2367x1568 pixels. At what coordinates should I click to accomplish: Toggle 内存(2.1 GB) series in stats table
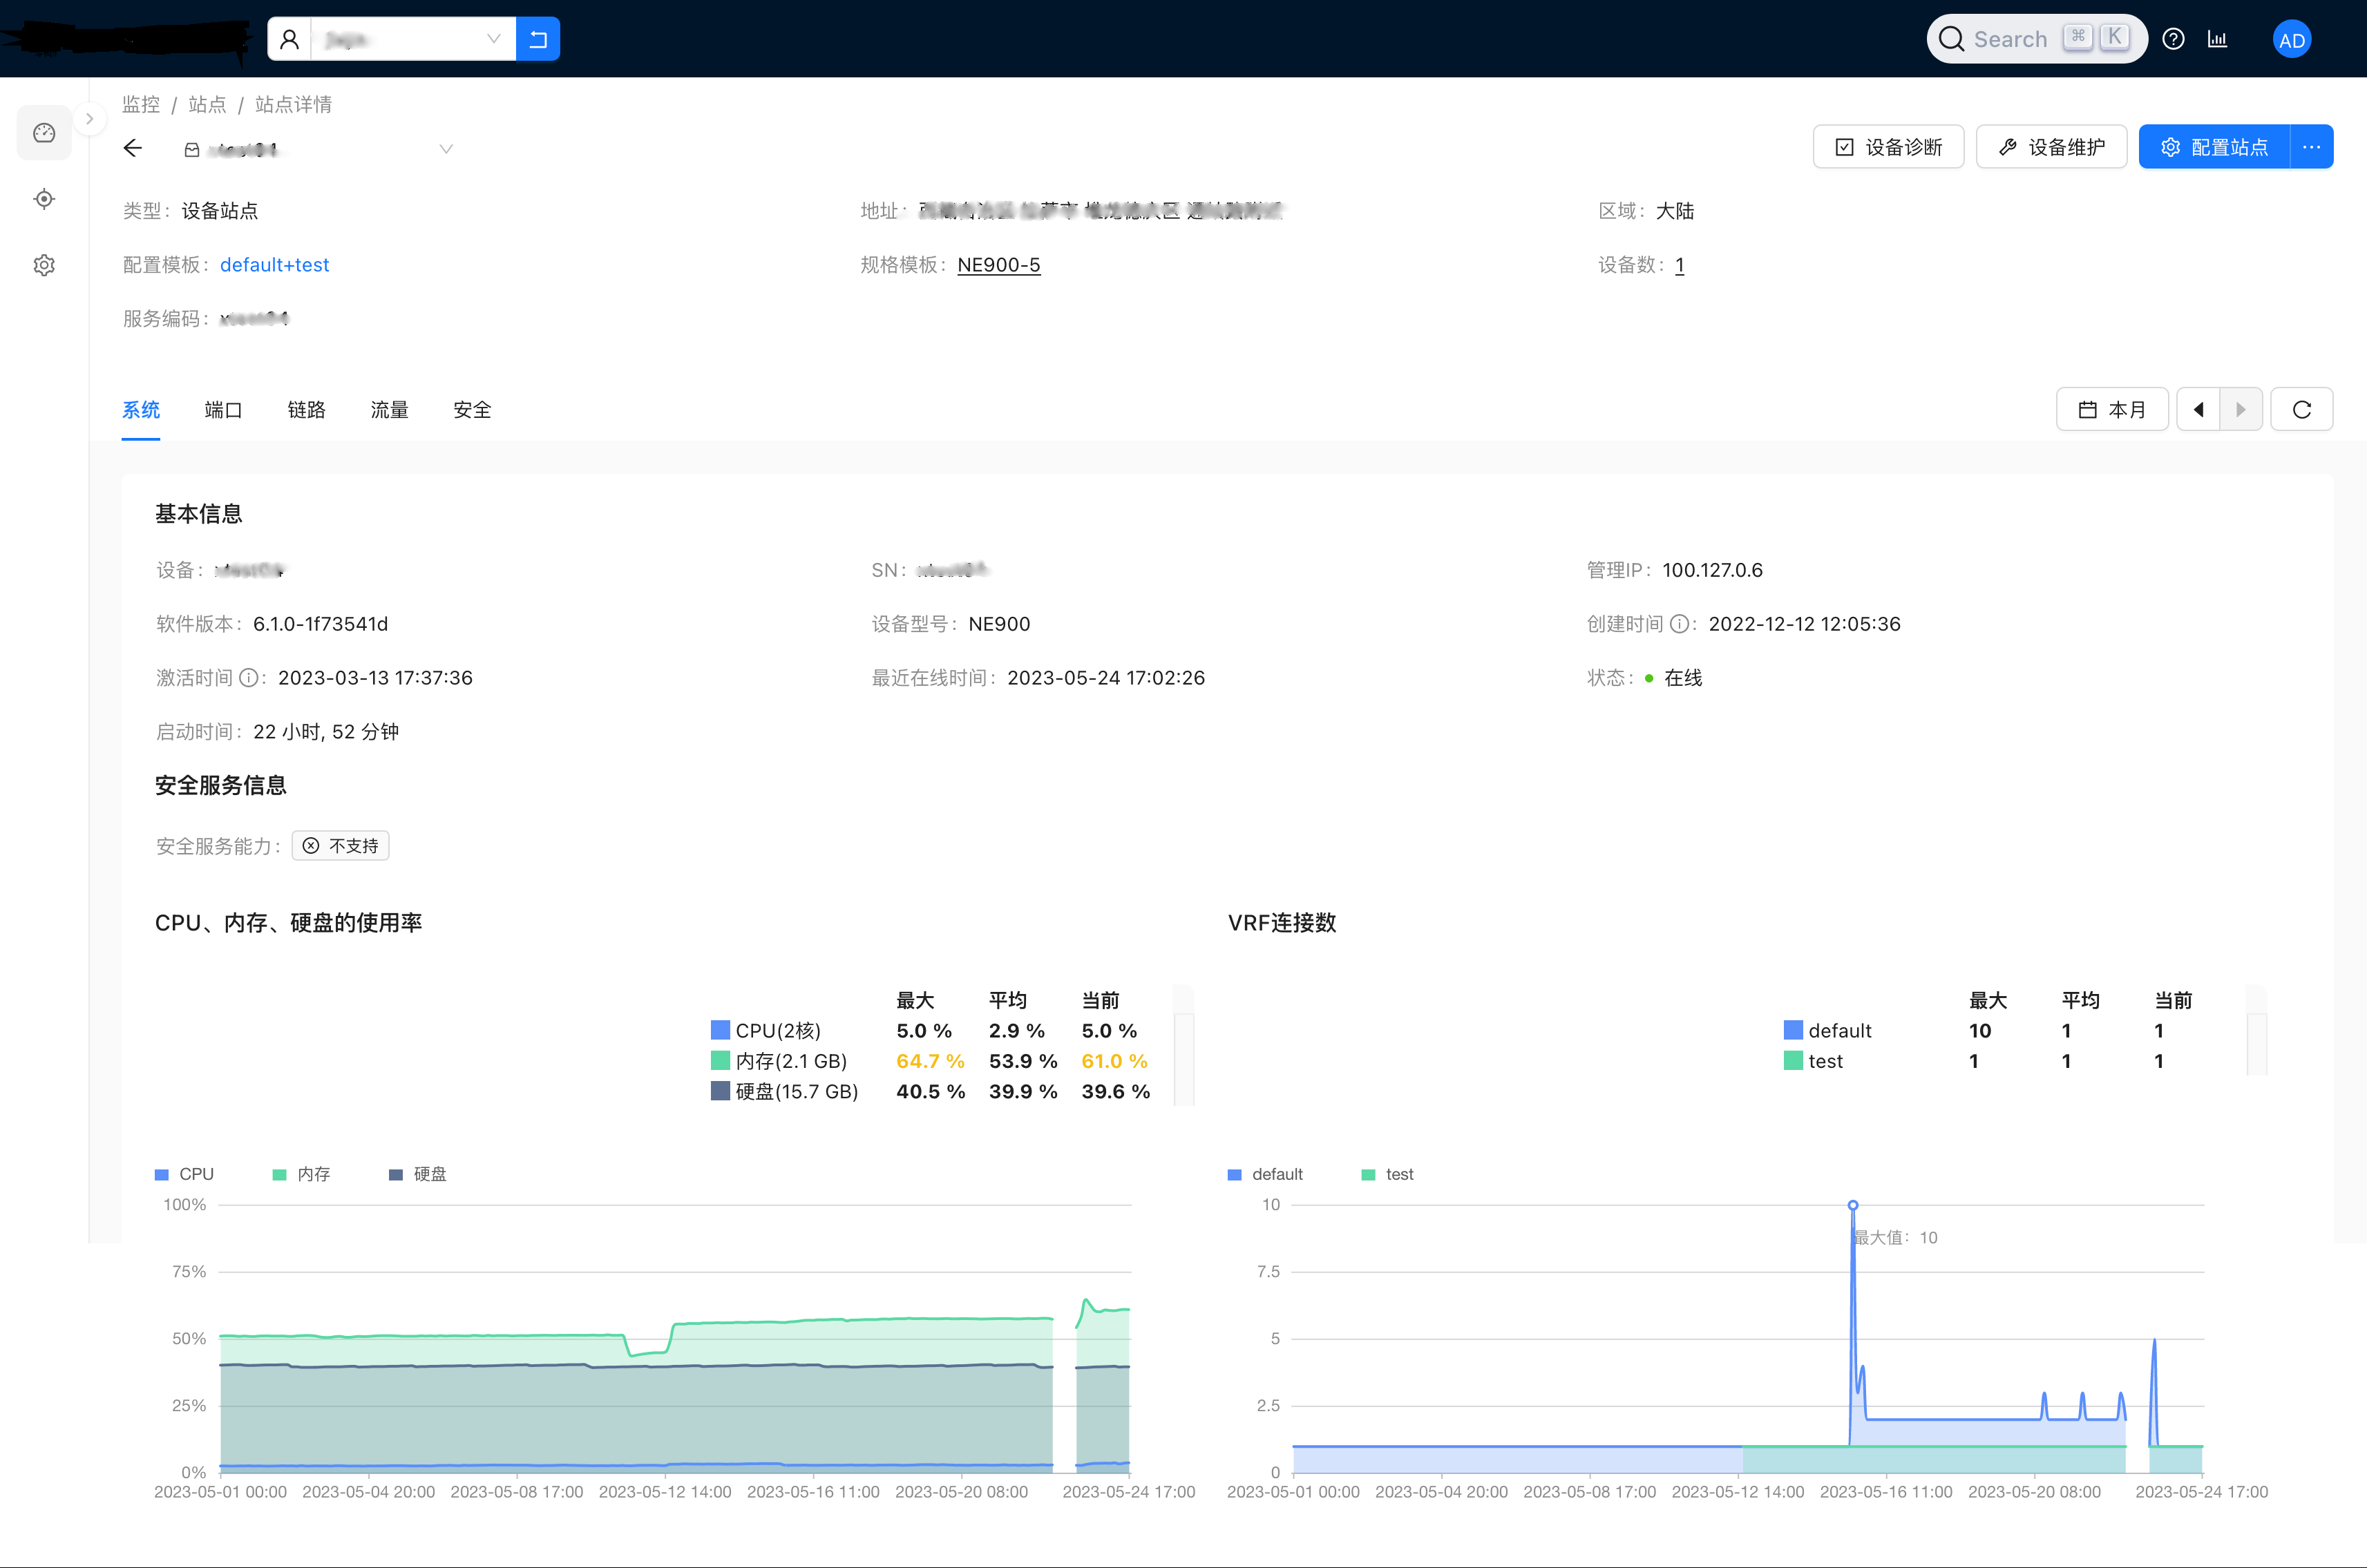click(779, 1061)
